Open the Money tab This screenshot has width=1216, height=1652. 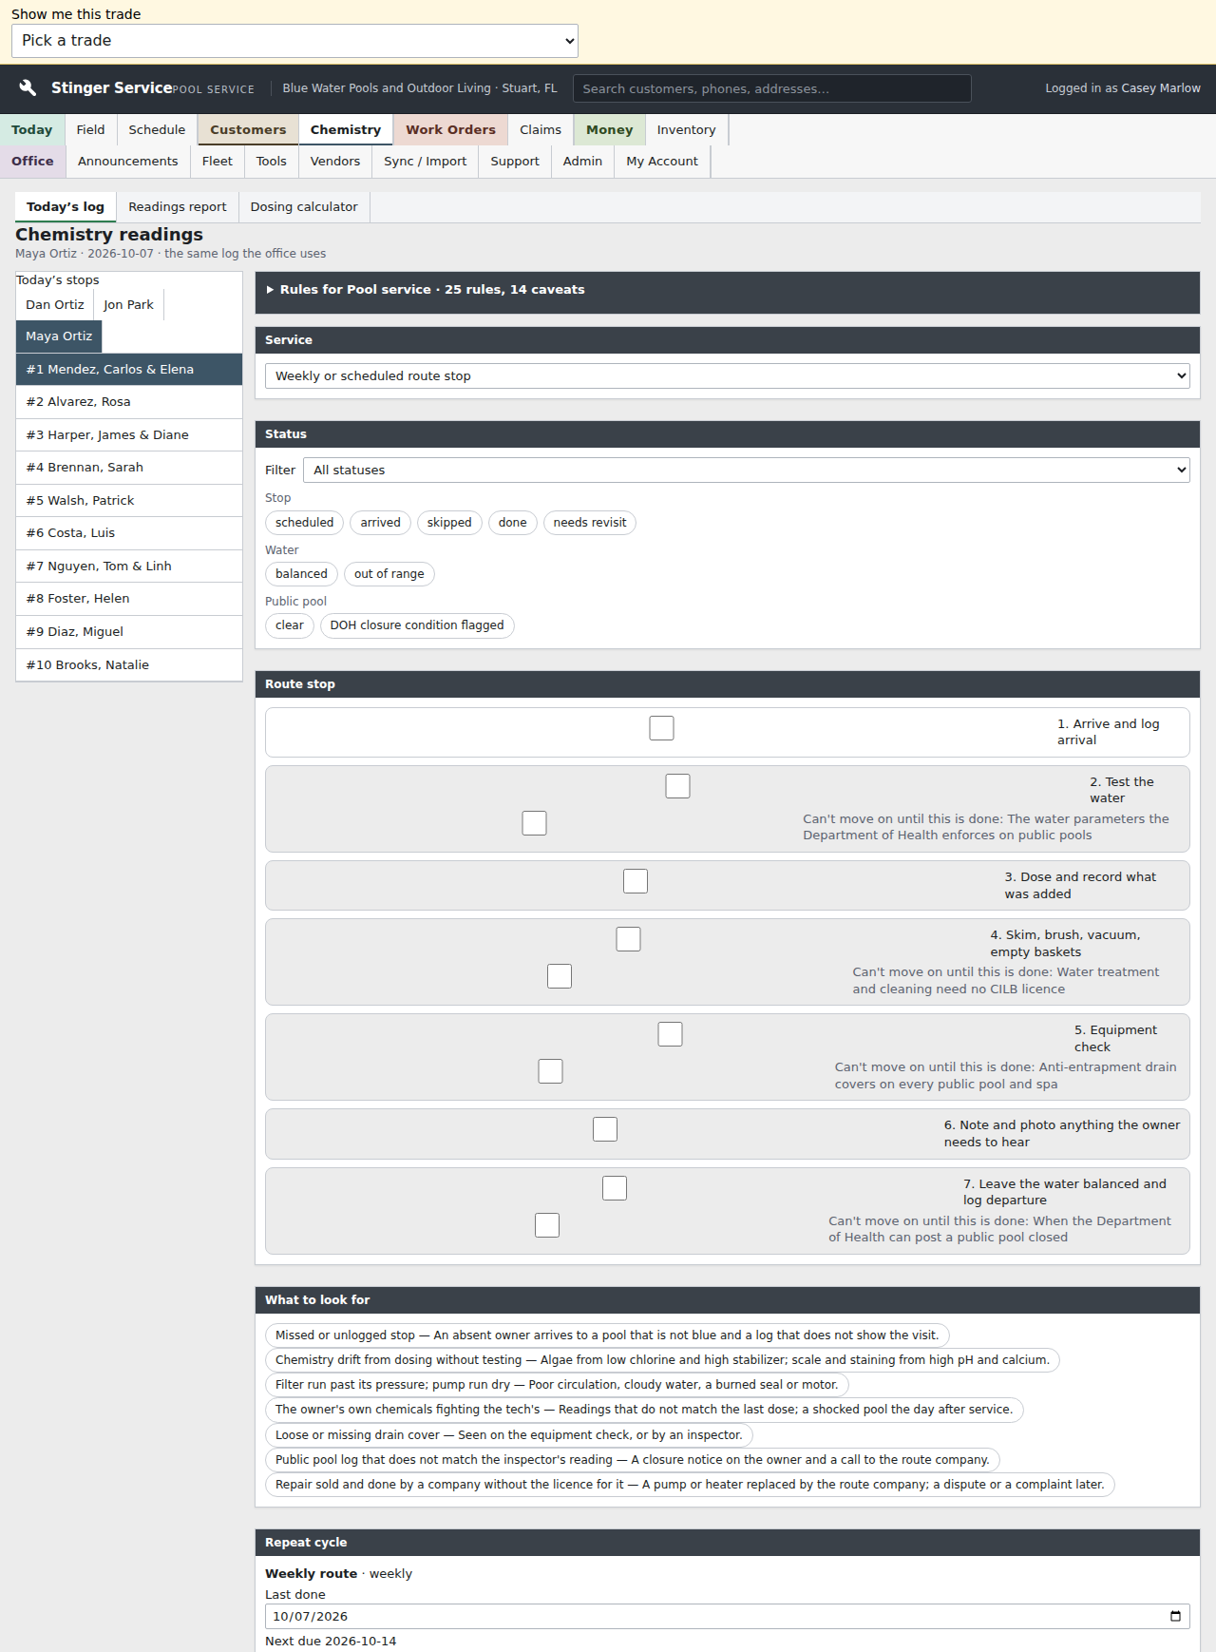pyautogui.click(x=609, y=130)
